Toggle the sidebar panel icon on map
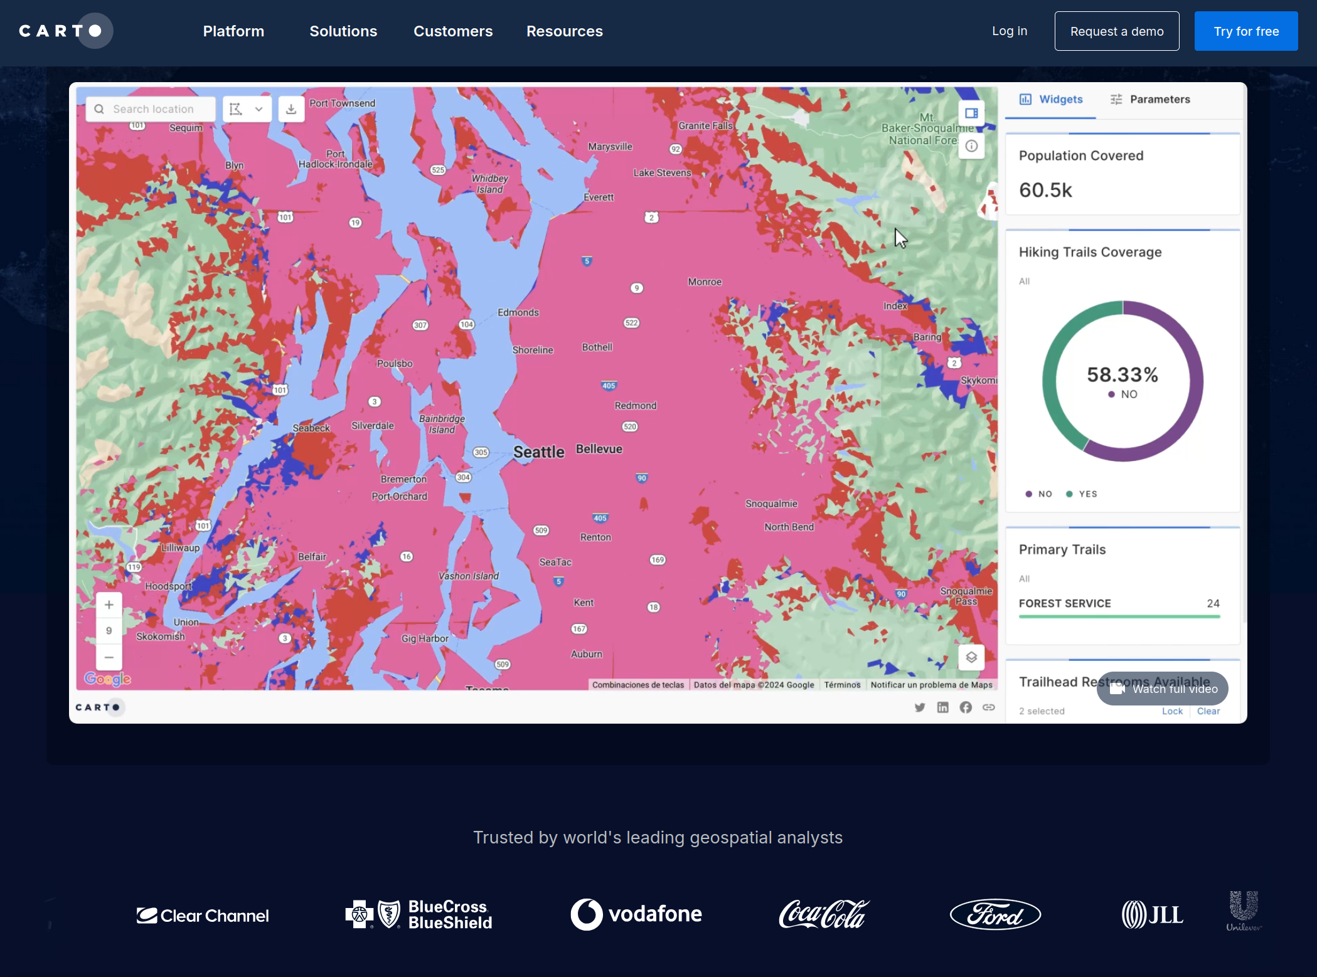Image resolution: width=1317 pixels, height=977 pixels. coord(971,114)
